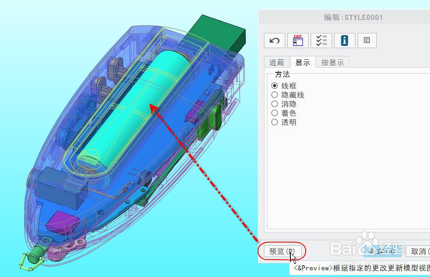430x277 pixels.
Task: Click the blue information icon
Action: tap(345, 41)
